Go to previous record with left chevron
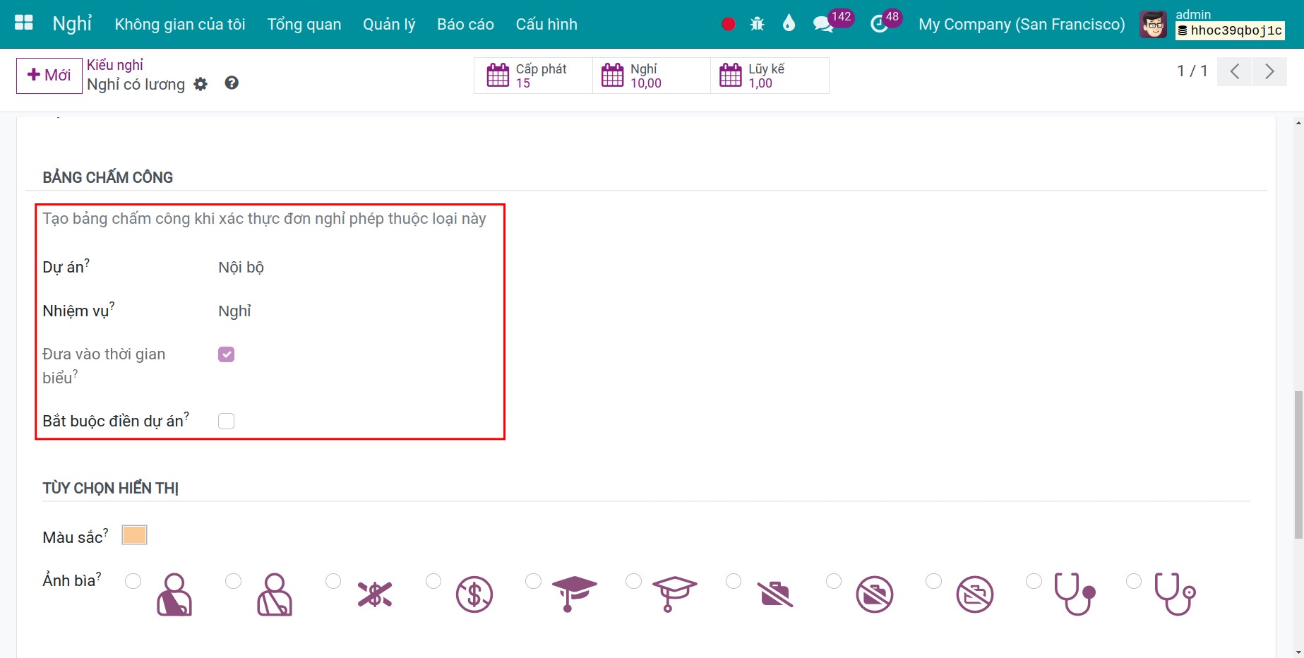1304x658 pixels. tap(1235, 71)
